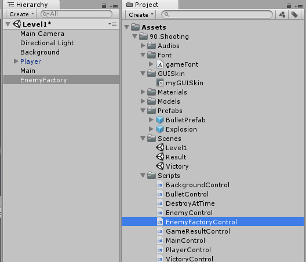Screen dimensions: 306x262
Task: Select the Materials folder label
Action: click(x=172, y=92)
